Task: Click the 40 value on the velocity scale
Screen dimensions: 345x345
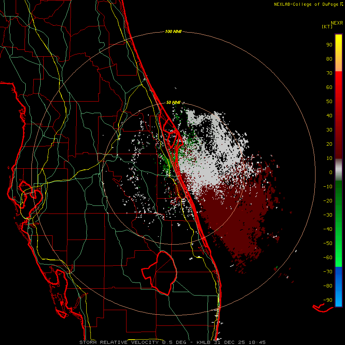Action: (x=329, y=116)
